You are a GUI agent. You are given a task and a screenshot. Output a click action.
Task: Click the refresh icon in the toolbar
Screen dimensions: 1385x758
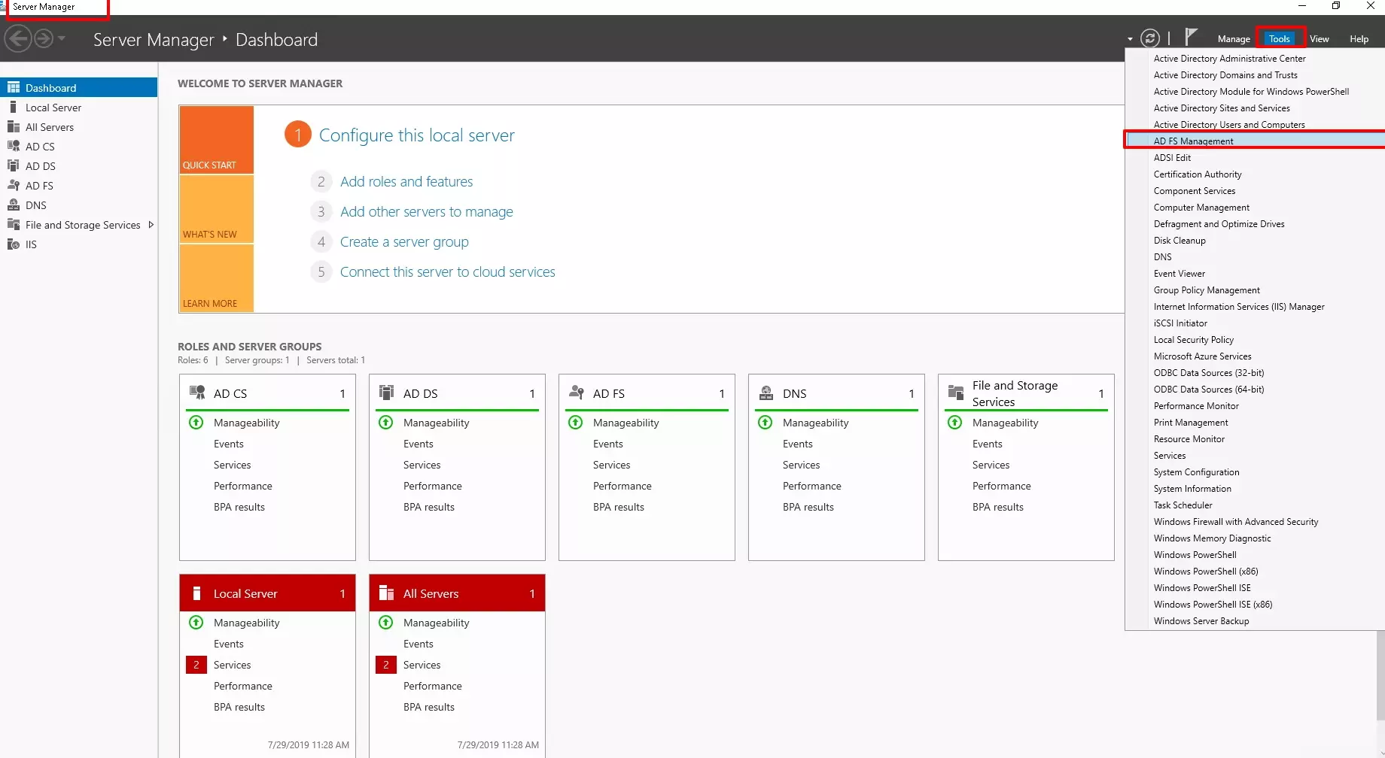pos(1150,38)
